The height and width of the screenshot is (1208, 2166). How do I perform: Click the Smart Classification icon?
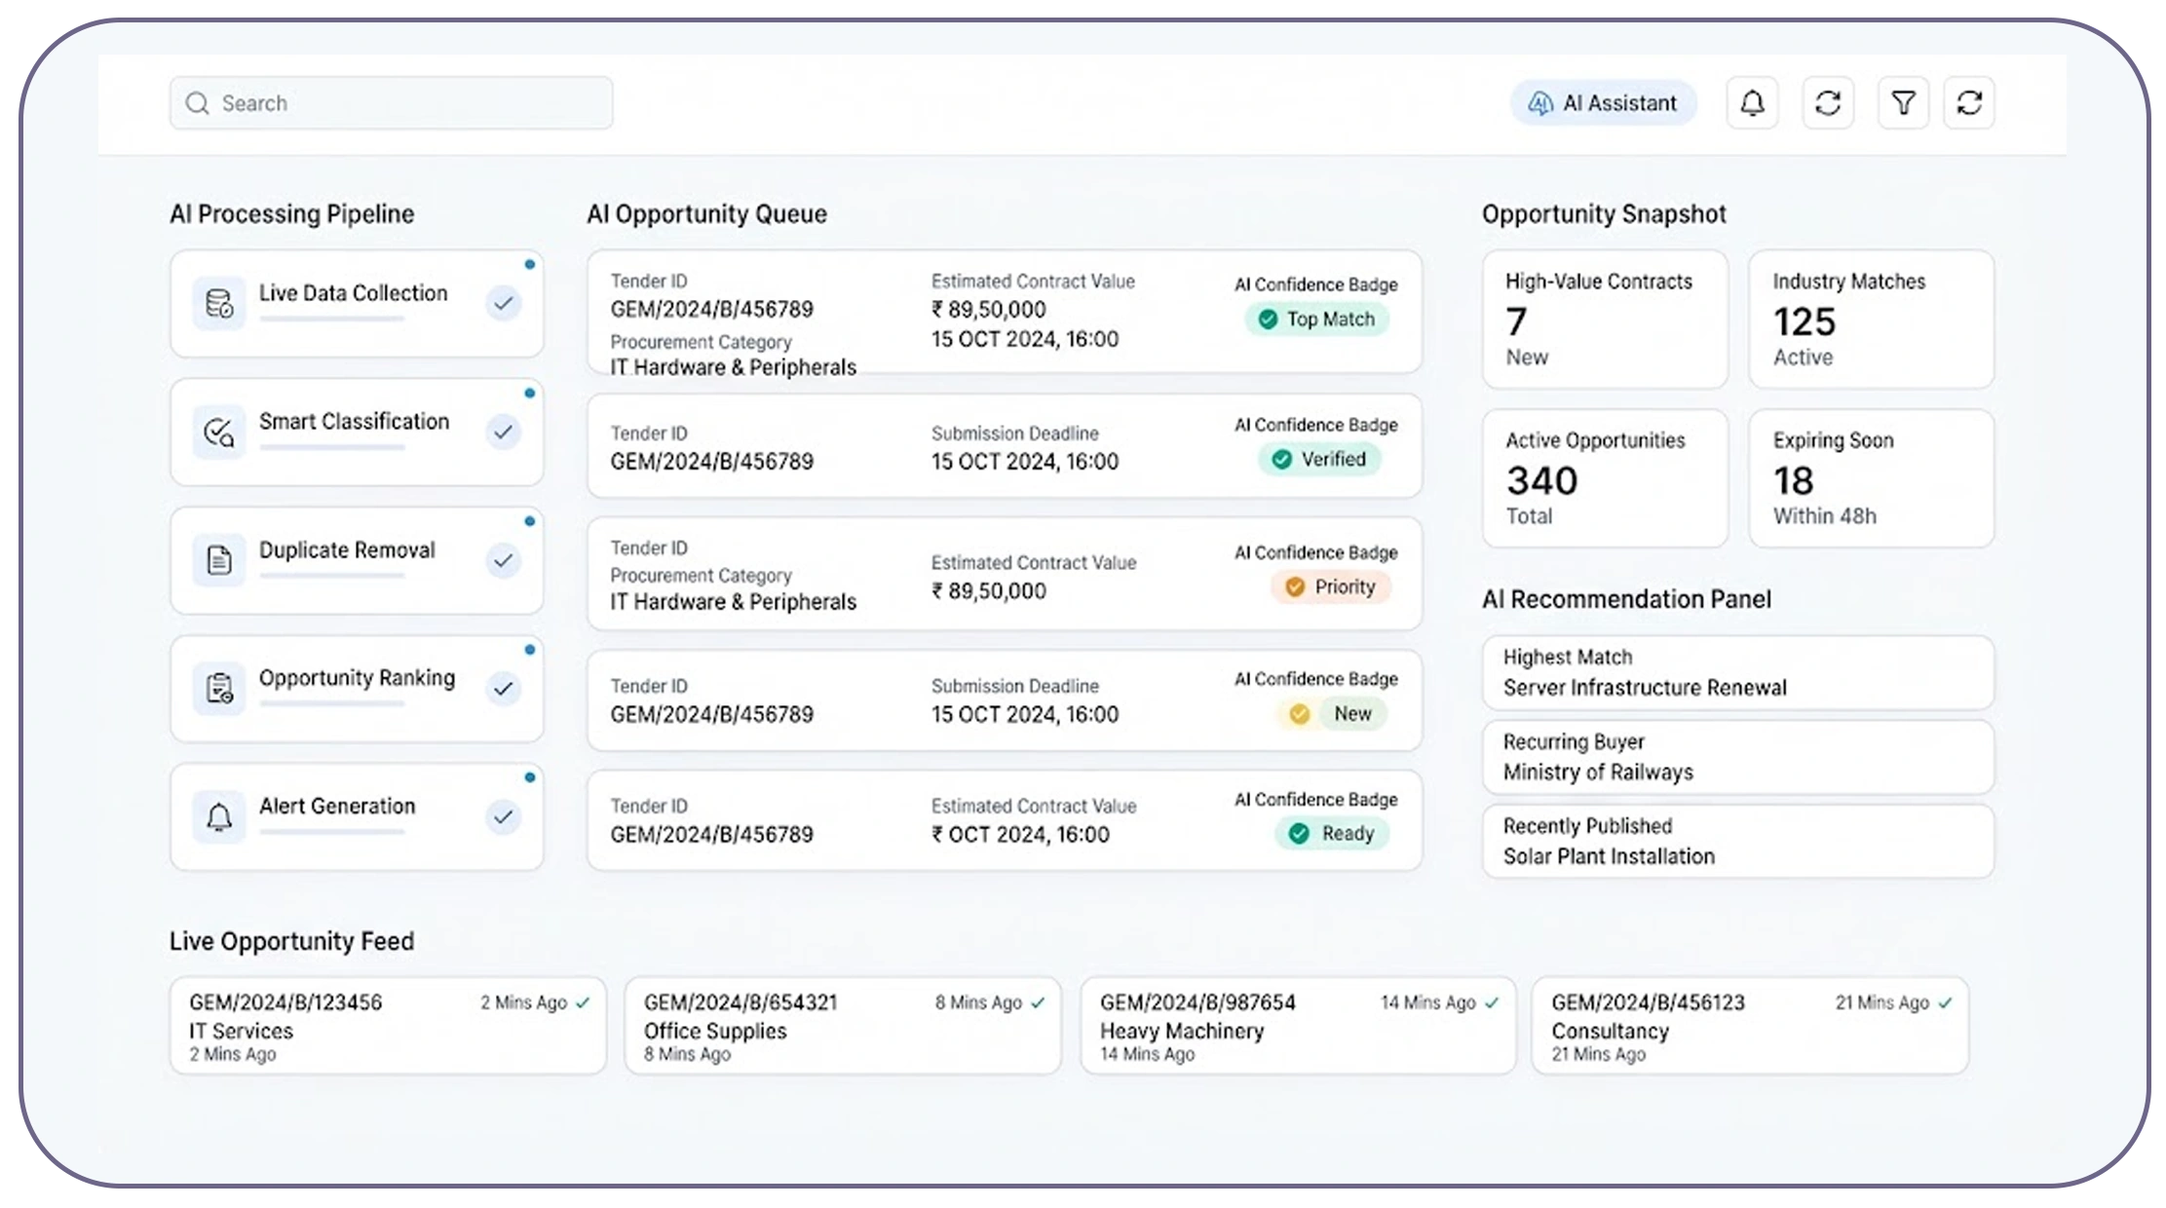tap(219, 433)
